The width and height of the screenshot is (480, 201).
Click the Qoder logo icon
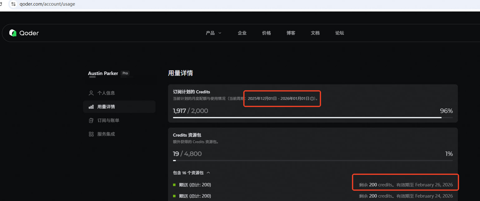(13, 33)
